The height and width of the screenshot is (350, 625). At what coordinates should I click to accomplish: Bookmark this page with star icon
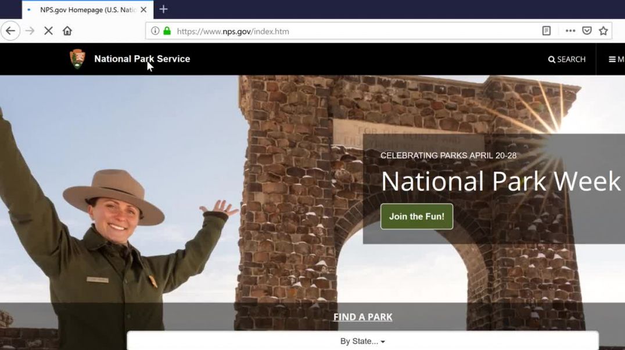pos(604,31)
